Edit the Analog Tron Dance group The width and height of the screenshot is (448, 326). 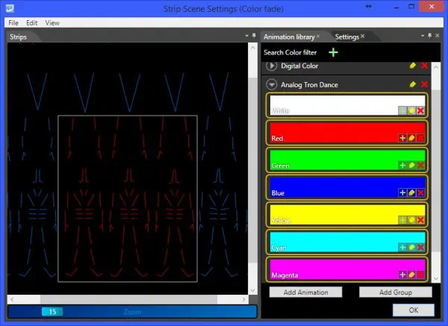tap(413, 84)
